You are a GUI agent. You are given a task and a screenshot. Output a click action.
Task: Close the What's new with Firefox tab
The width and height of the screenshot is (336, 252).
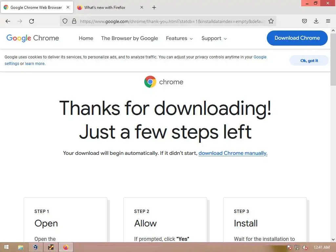tap(142, 7)
